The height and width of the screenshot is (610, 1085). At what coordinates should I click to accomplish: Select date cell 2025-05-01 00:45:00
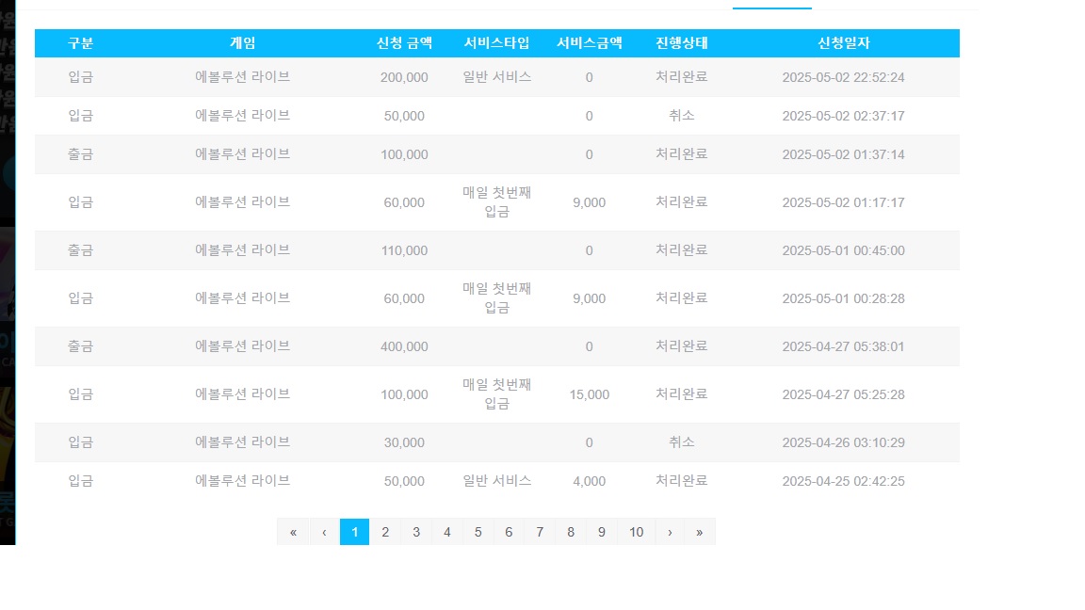844,250
